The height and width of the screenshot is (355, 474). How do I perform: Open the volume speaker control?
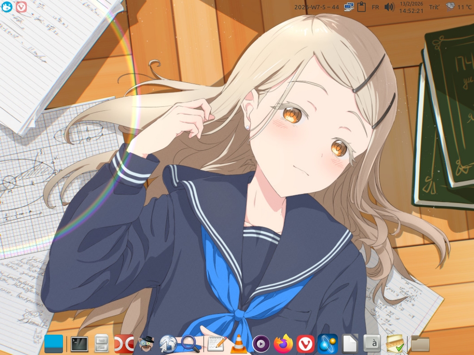[x=389, y=7]
